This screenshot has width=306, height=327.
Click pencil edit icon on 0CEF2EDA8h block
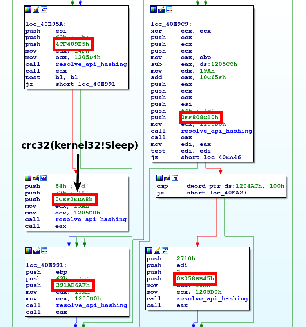point(36,178)
